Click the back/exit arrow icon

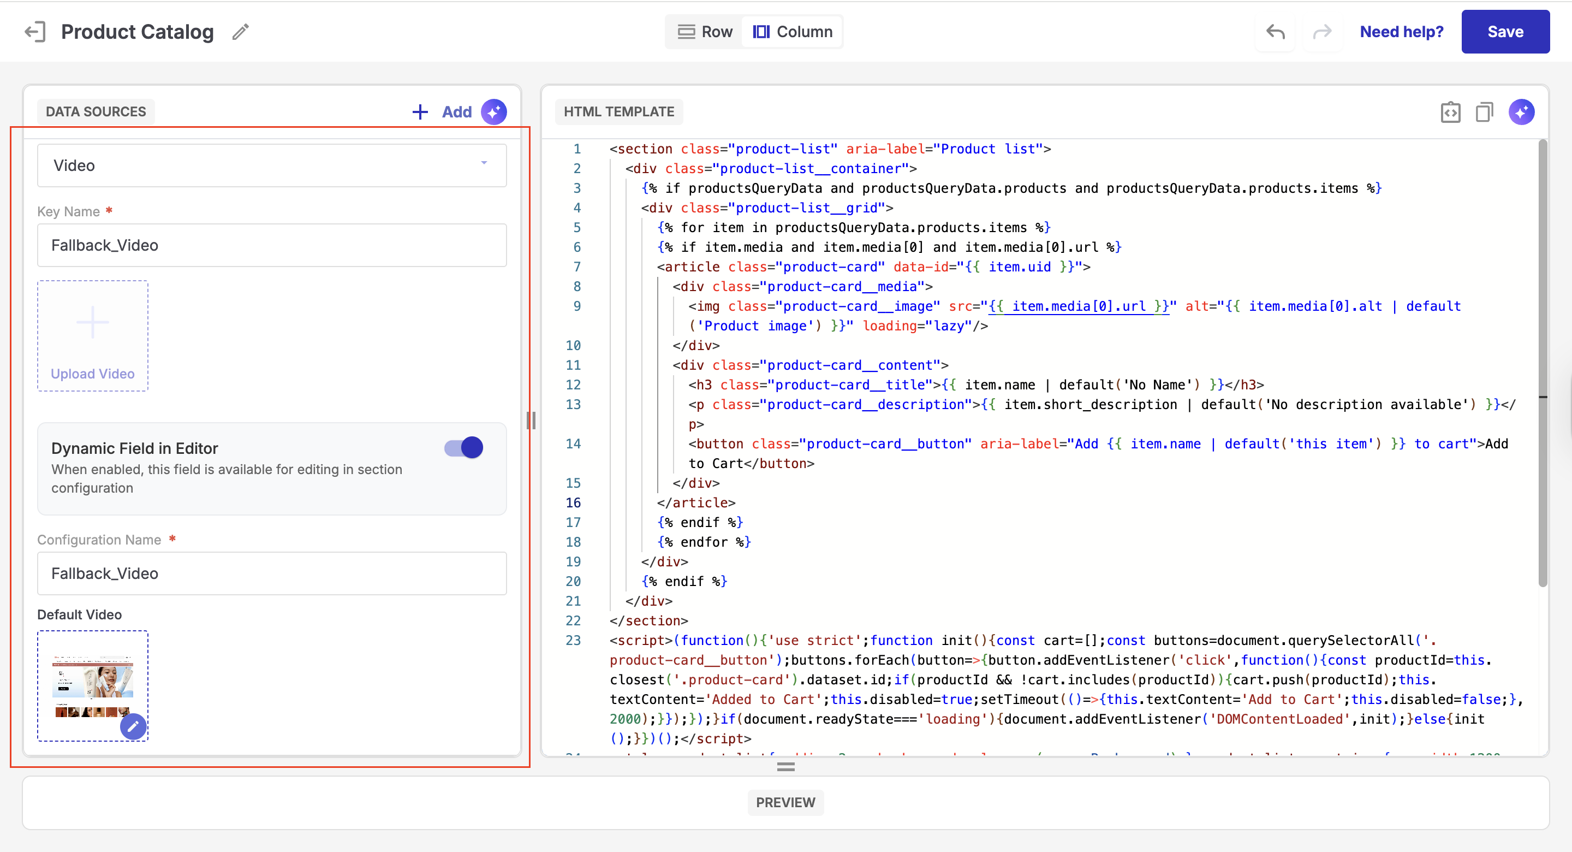tap(35, 32)
